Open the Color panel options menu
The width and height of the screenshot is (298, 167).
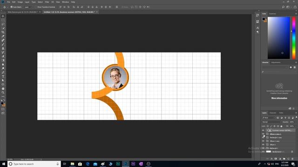click(296, 13)
